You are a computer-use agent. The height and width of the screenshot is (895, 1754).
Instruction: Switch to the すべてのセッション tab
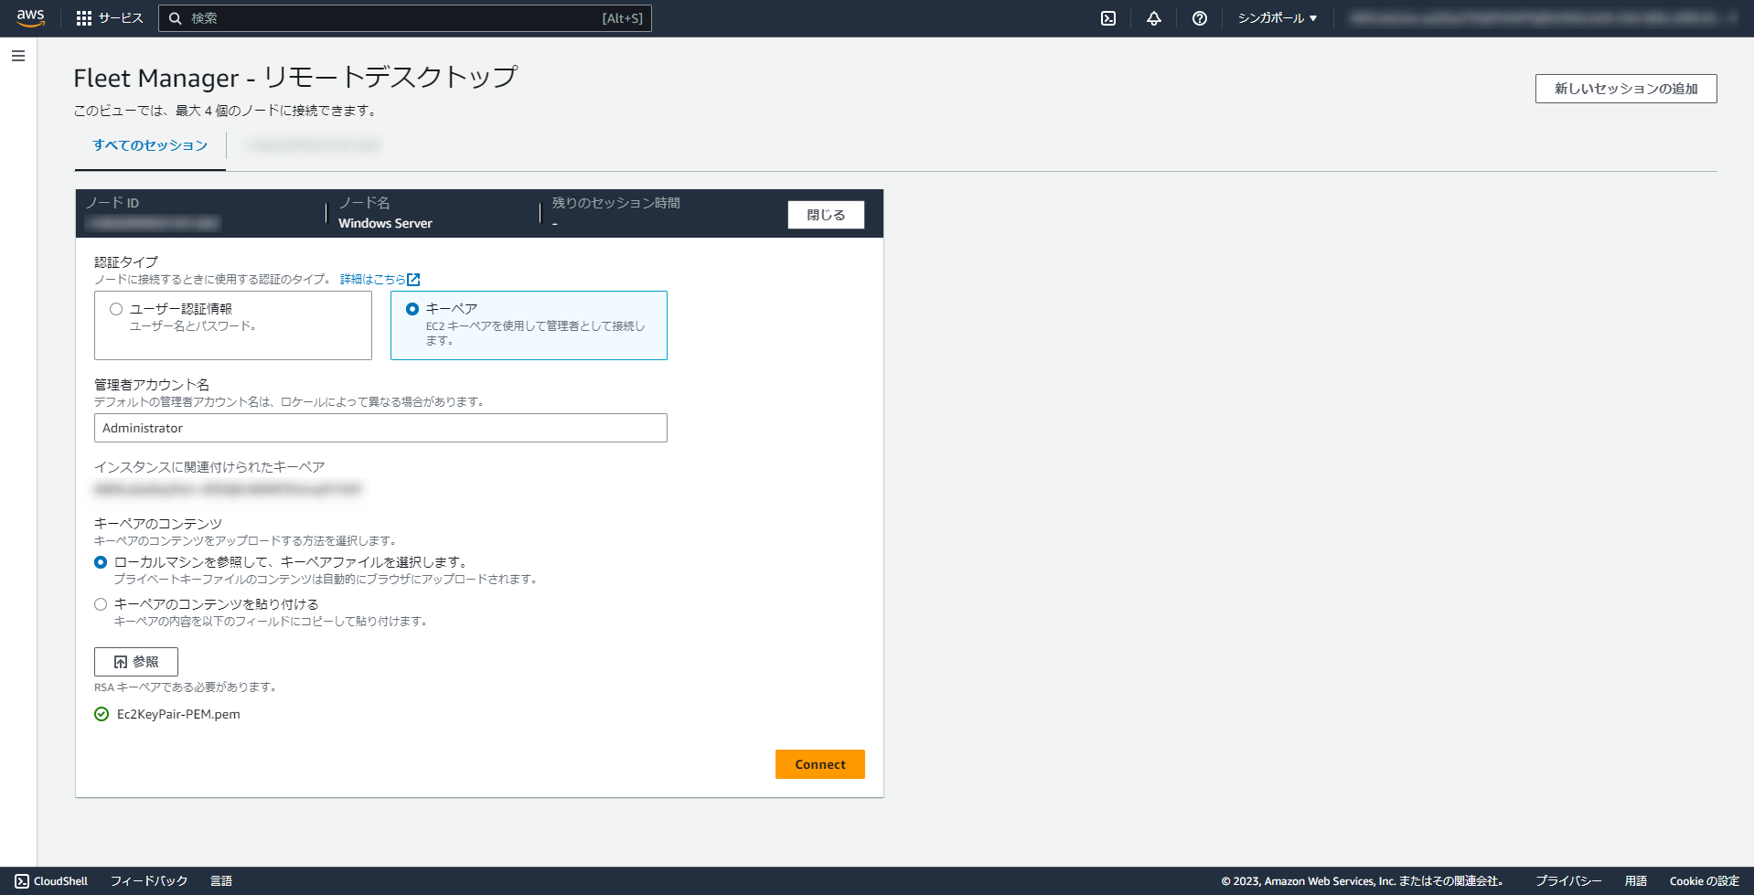pos(149,144)
